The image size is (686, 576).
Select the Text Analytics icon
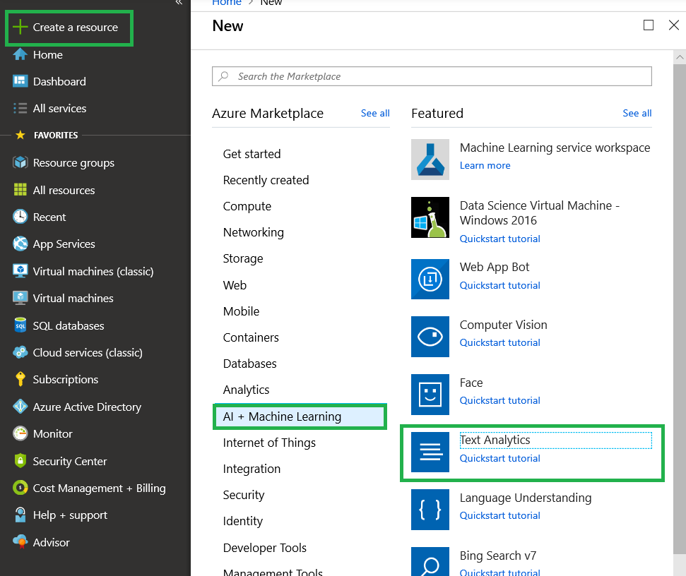coord(430,452)
